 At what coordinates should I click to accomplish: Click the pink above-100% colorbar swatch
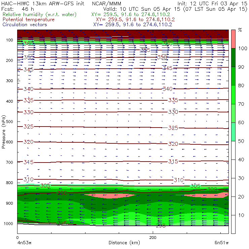(233, 39)
